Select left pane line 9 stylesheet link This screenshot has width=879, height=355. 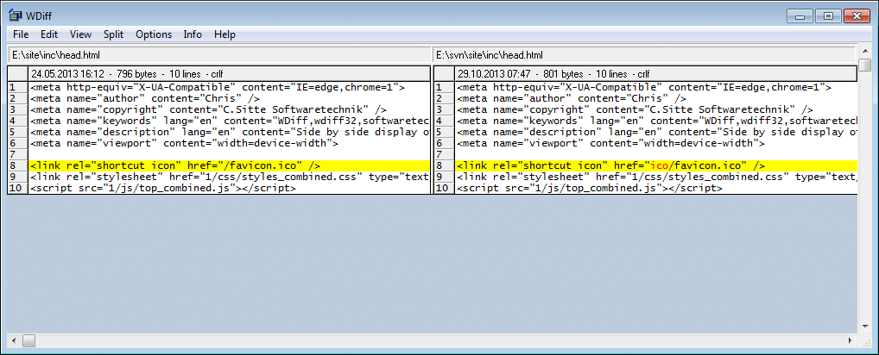click(230, 177)
